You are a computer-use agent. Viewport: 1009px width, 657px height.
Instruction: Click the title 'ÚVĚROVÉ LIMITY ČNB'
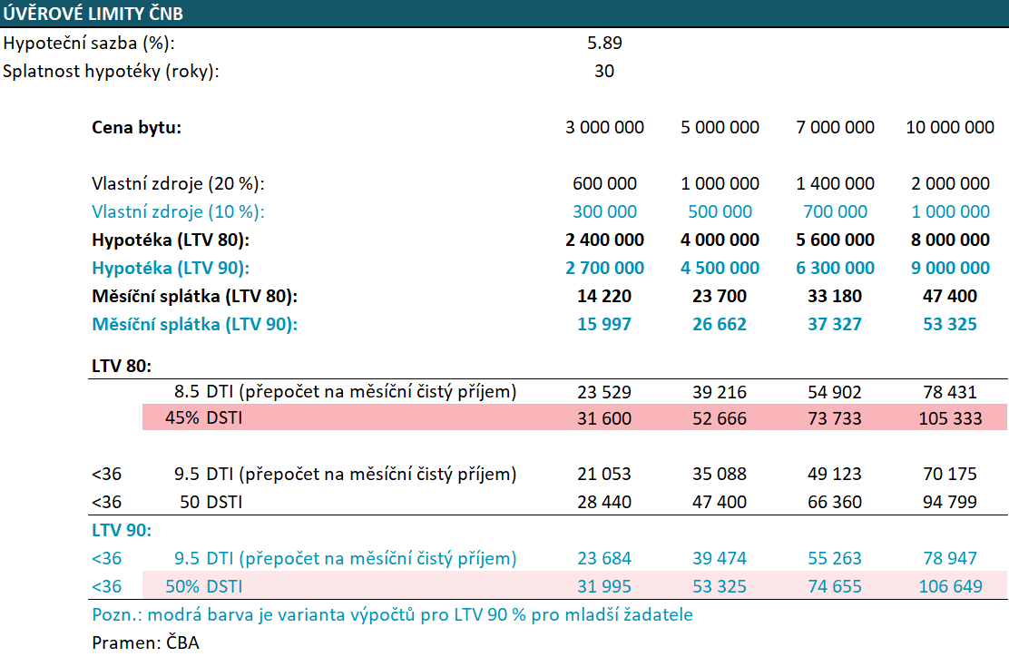click(x=93, y=14)
